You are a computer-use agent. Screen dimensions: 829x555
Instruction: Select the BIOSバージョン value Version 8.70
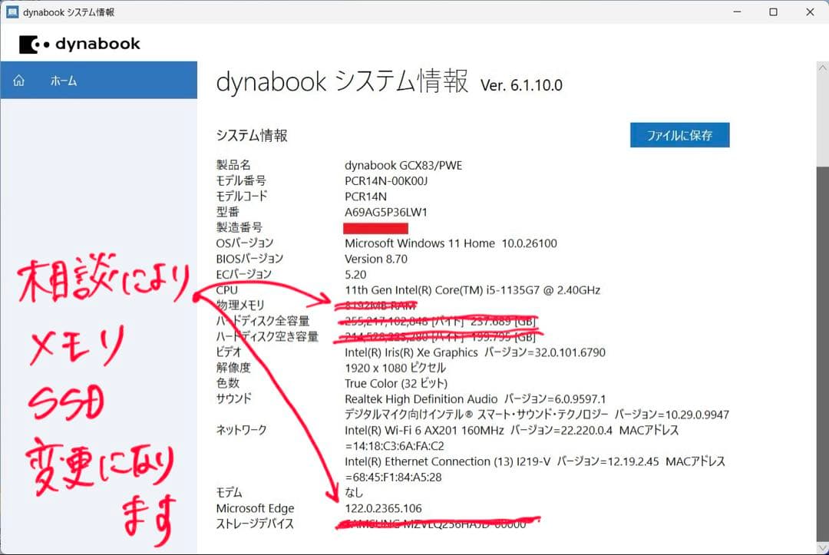tap(376, 259)
